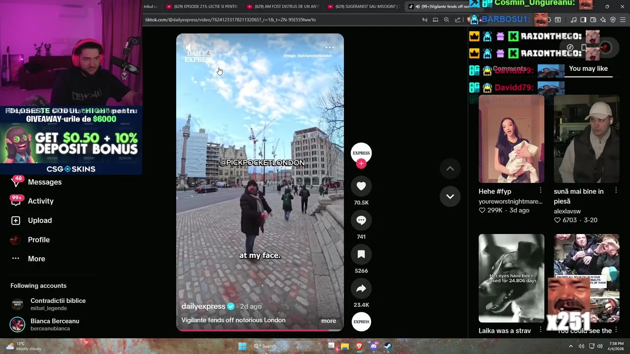Like the Daily Express video
The height and width of the screenshot is (354, 630).
click(361, 186)
